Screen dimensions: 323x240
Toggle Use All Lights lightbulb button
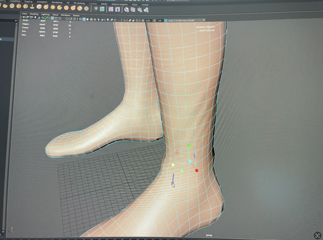[x=98, y=20]
